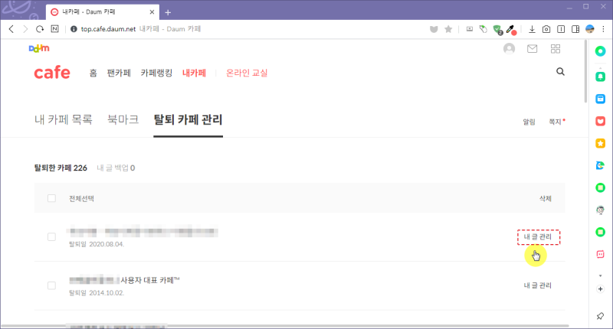Open the 사용자 대표 카페 entry
613x329 pixels.
[124, 280]
